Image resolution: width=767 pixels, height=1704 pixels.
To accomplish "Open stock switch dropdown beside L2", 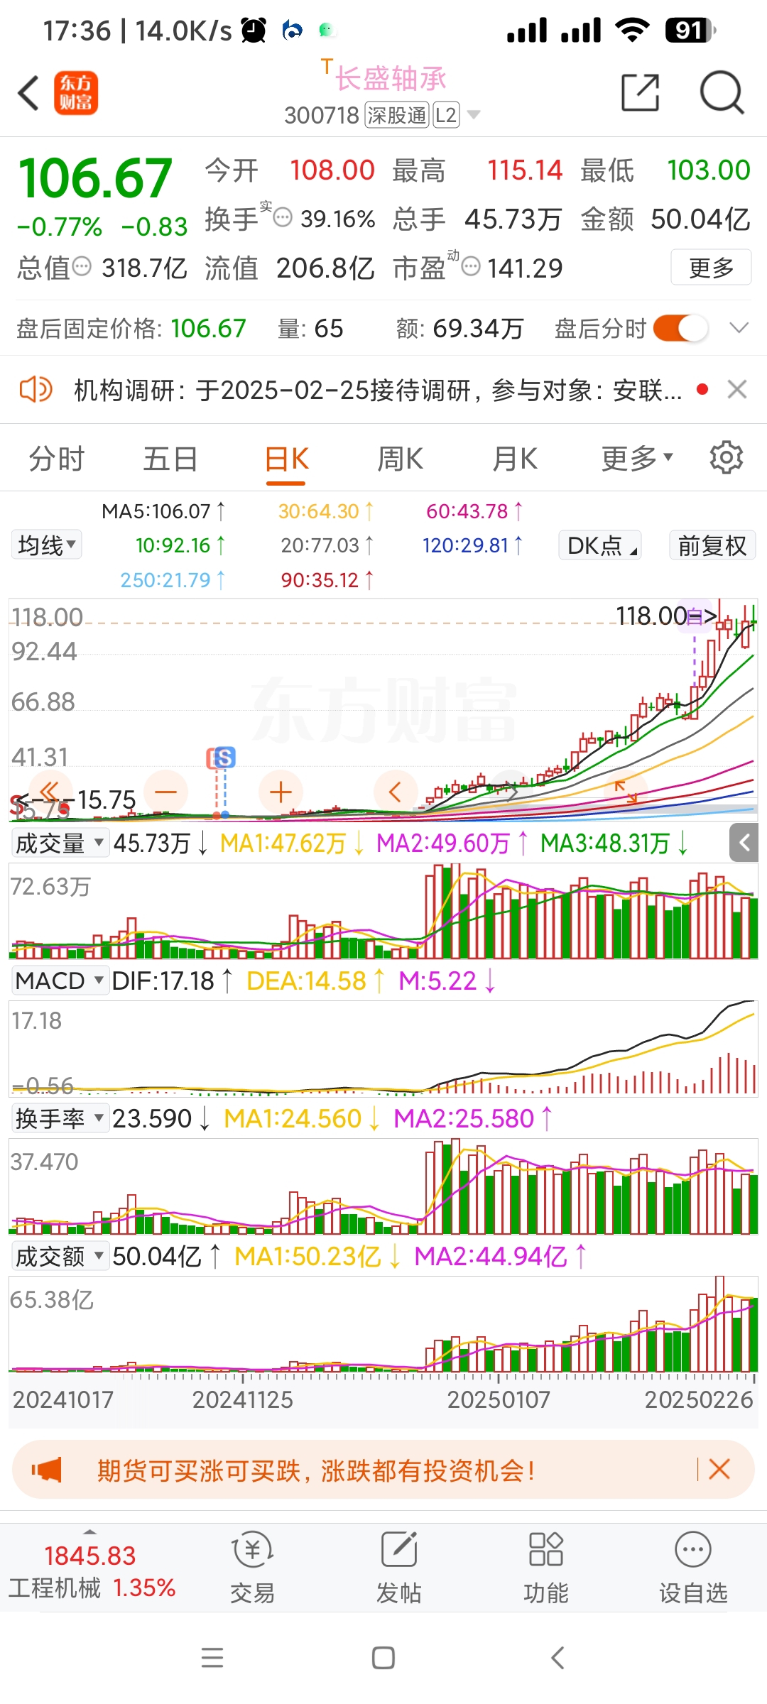I will click(473, 114).
